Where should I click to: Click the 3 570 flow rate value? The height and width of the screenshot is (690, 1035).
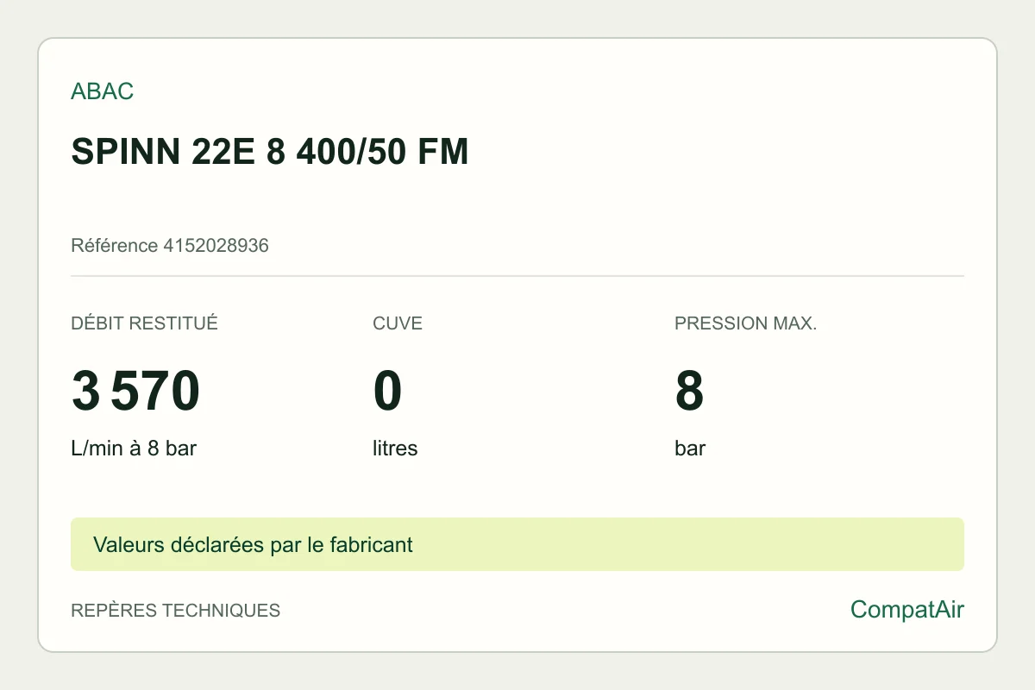click(x=135, y=391)
